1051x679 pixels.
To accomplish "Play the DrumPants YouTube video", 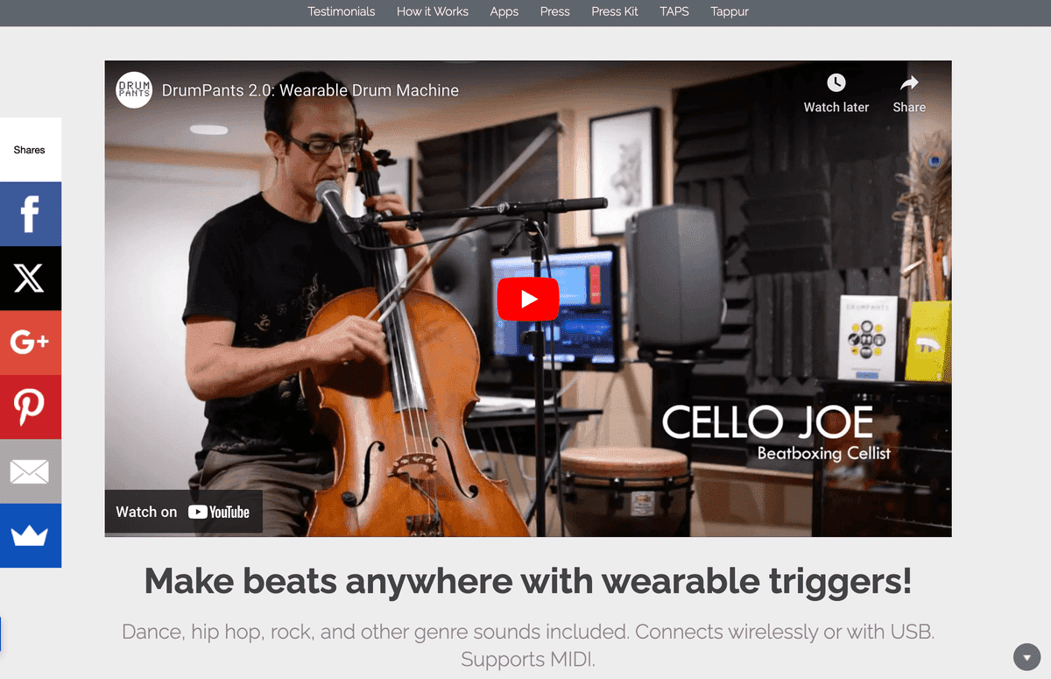I will coord(528,299).
